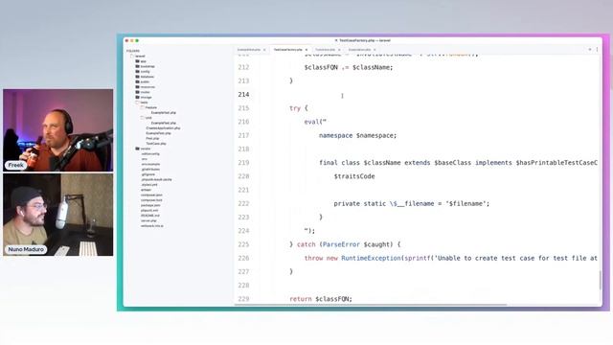Click the red close window button
The image size is (613, 345).
point(126,40)
